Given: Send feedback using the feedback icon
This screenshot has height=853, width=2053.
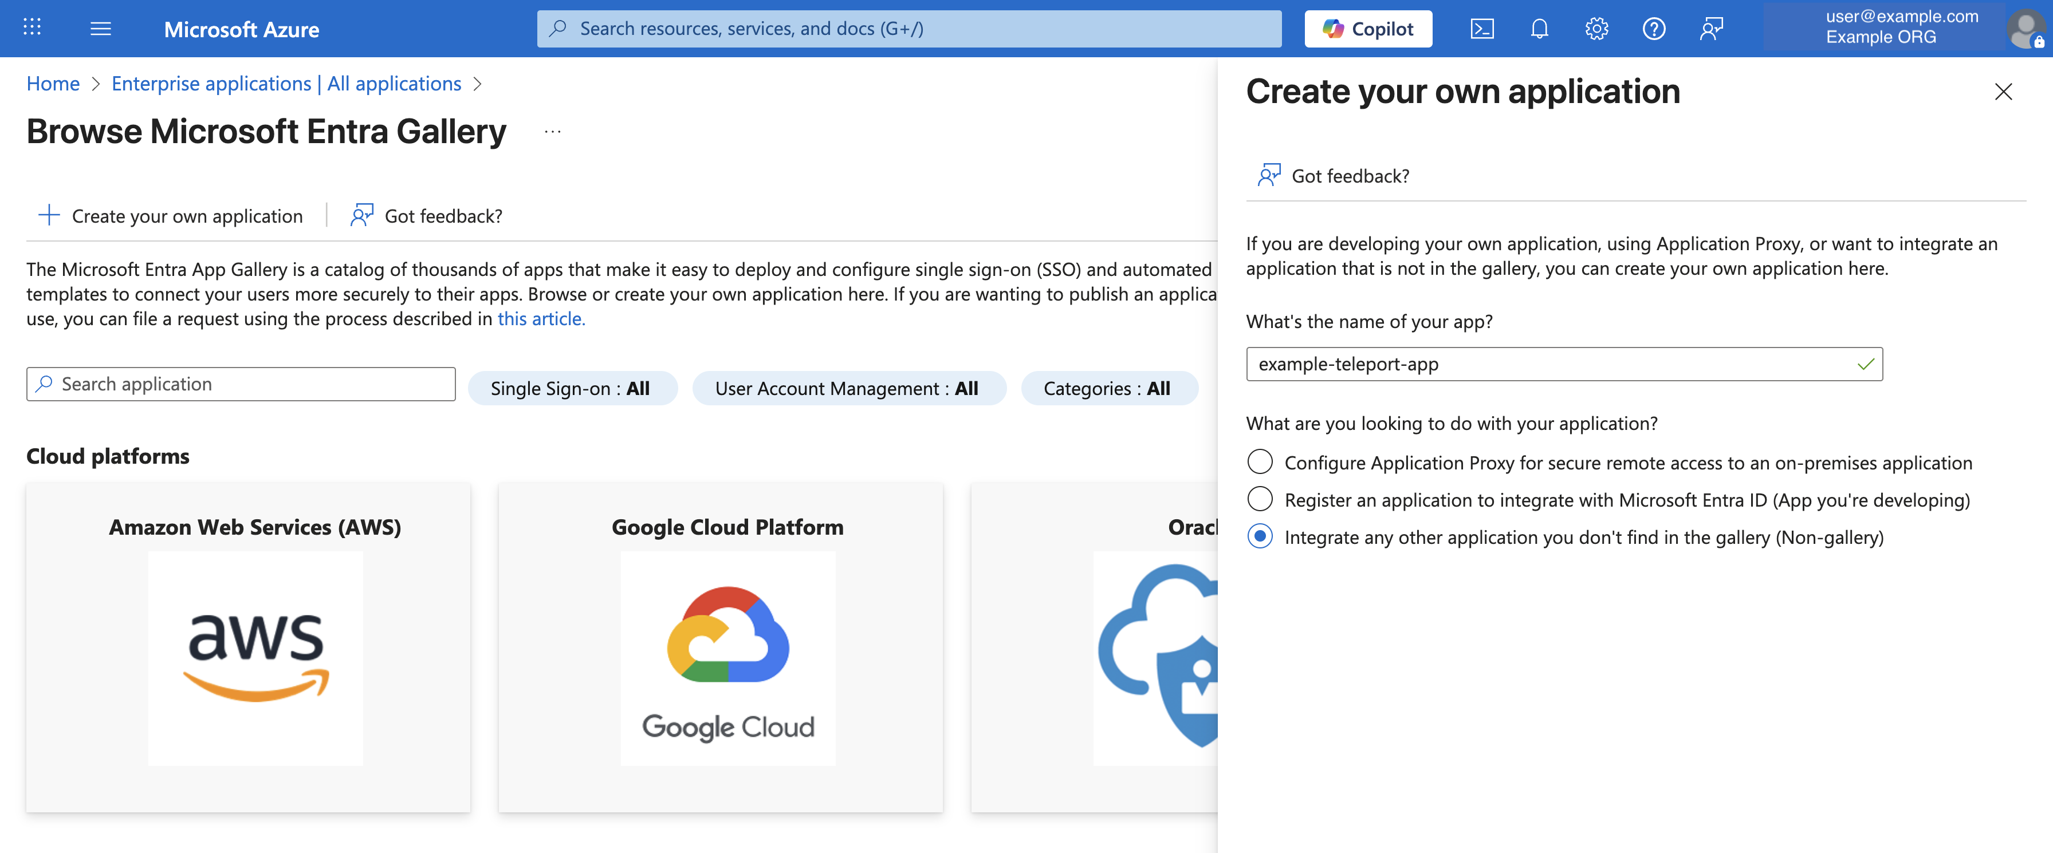Looking at the screenshot, I should 1711,29.
